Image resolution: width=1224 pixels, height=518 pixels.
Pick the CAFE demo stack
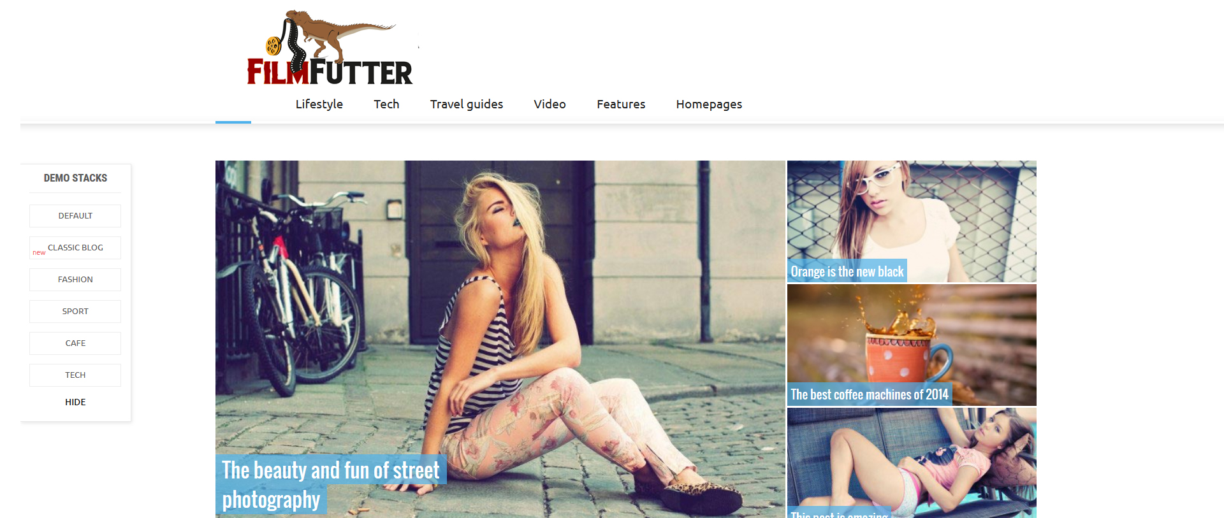coord(75,343)
